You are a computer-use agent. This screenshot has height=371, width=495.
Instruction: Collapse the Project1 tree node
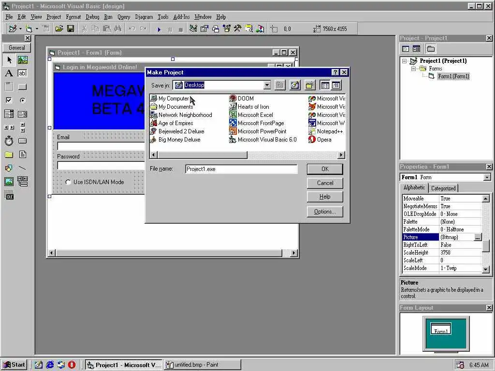tap(405, 61)
